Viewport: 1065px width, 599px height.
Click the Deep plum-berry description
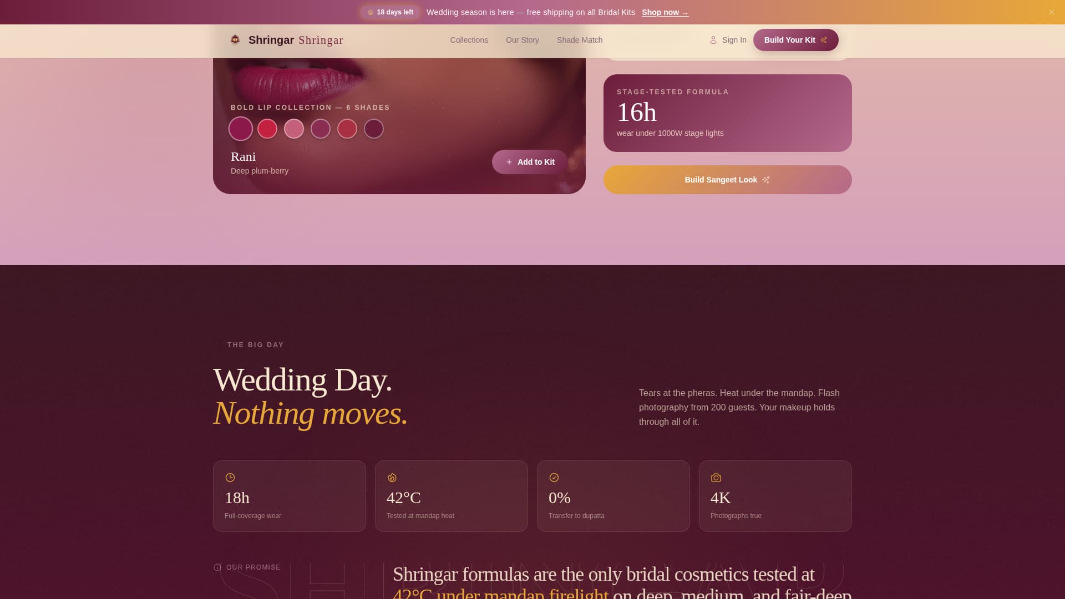[x=260, y=171]
